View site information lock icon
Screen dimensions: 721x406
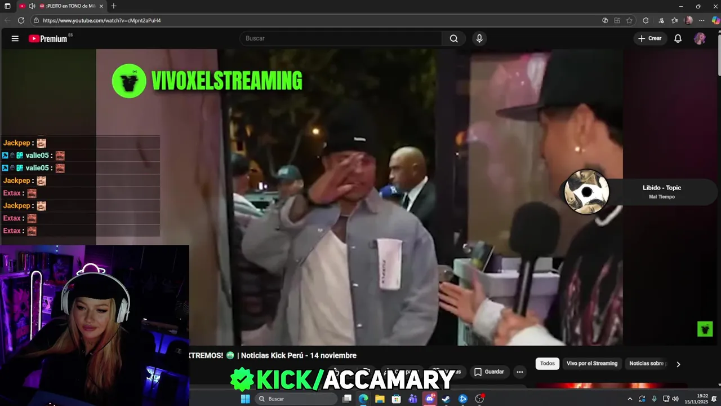pyautogui.click(x=36, y=20)
